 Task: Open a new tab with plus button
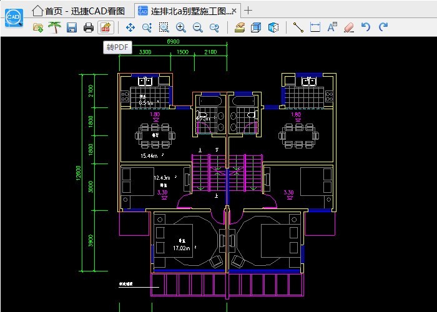(248, 10)
